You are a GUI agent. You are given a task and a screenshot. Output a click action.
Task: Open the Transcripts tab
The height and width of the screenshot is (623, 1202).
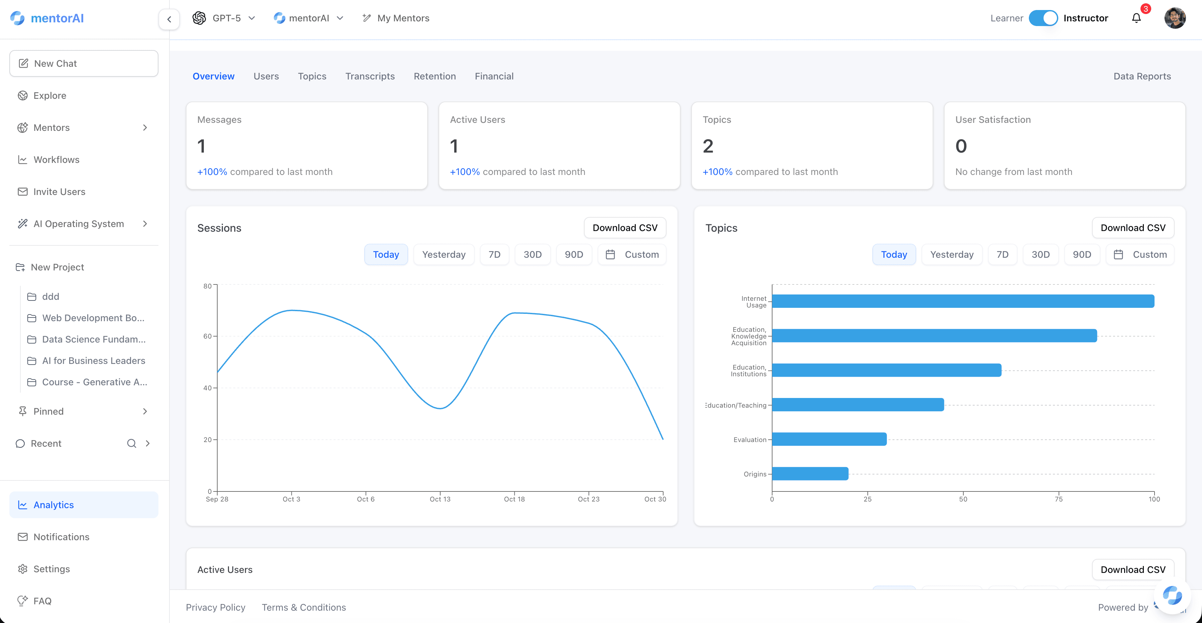coord(370,76)
